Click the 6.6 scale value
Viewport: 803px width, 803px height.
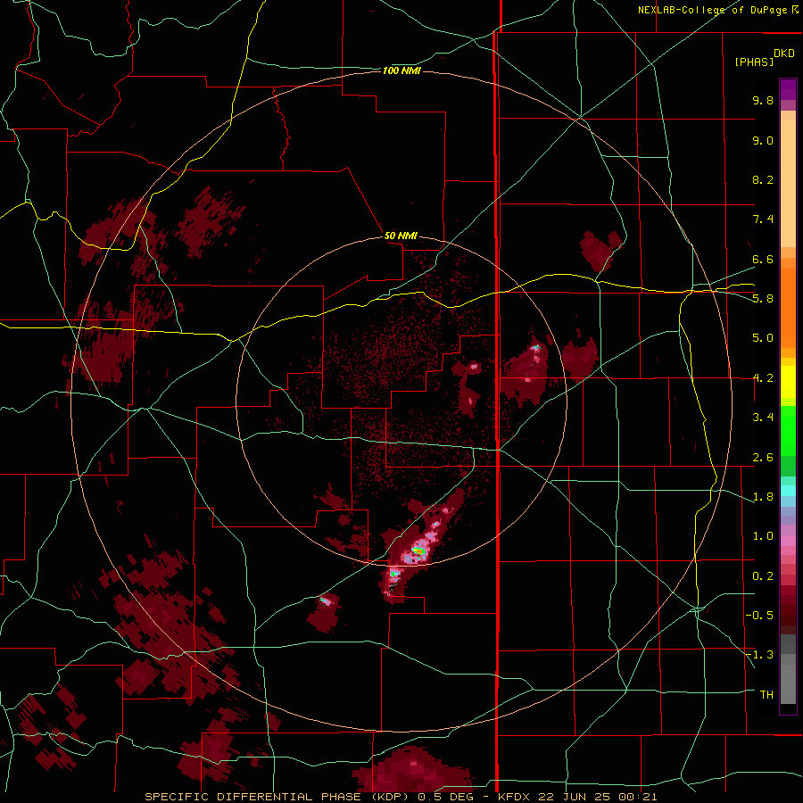(x=763, y=259)
